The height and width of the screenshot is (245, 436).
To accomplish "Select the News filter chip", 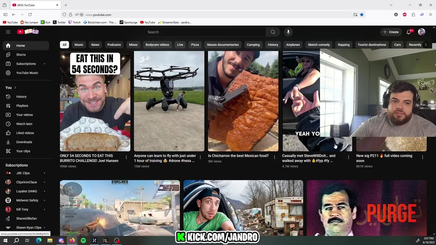I will (95, 45).
